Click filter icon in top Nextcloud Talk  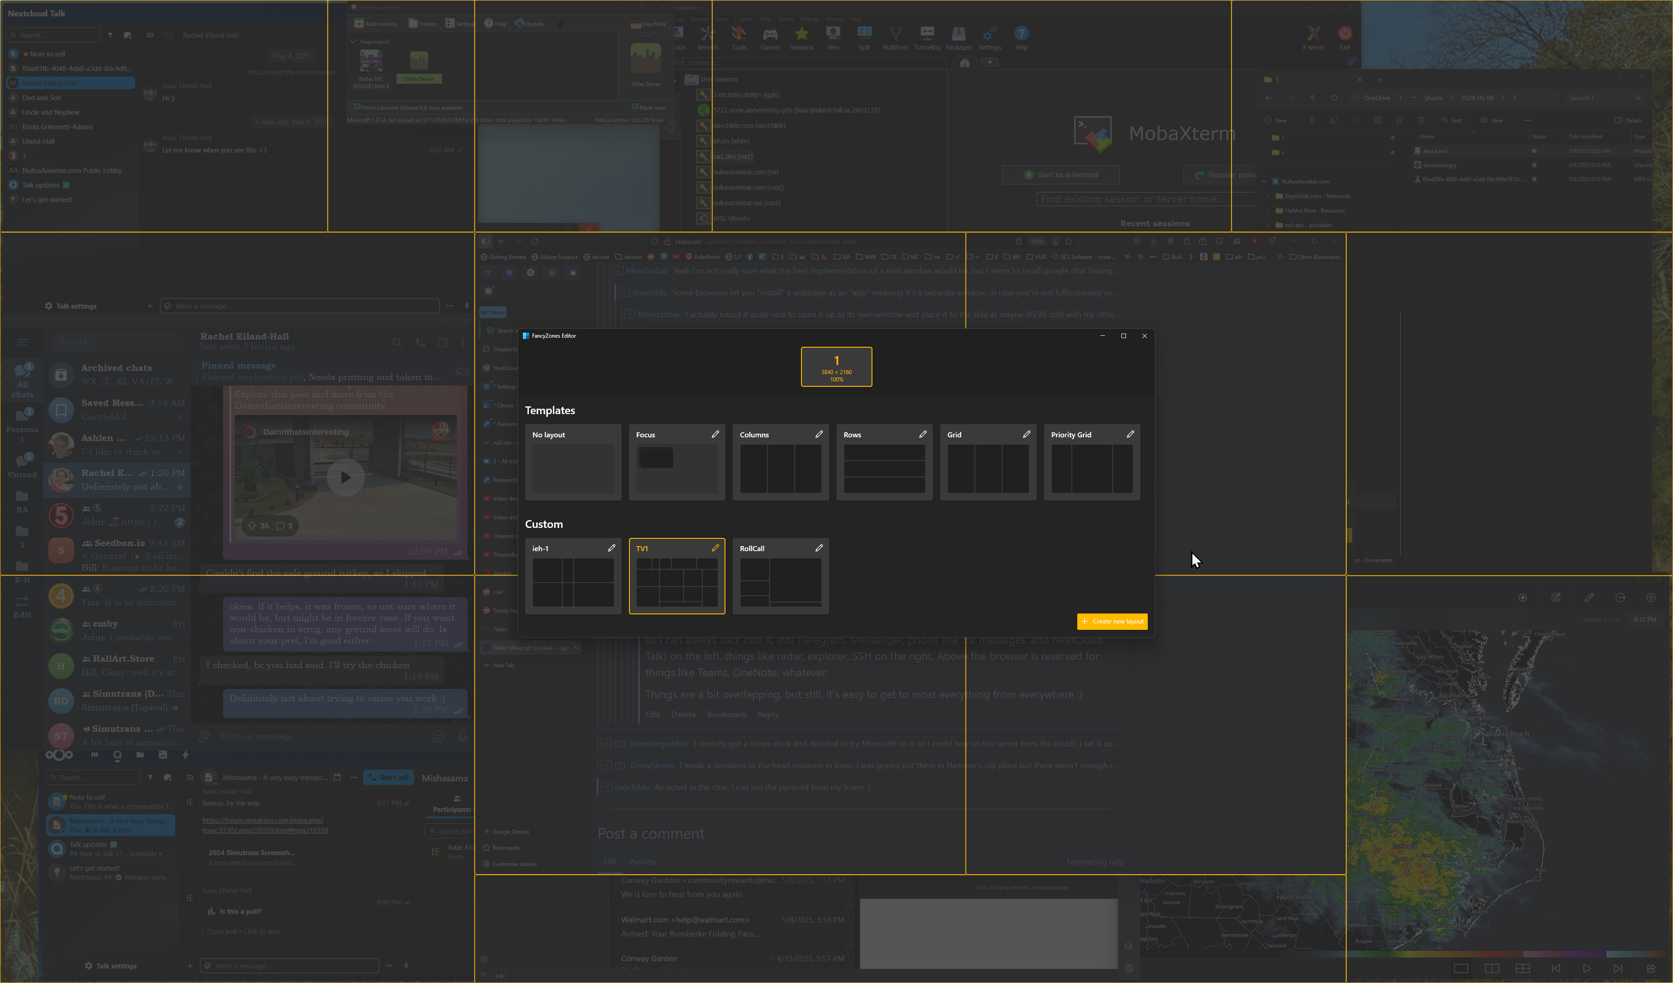[110, 35]
